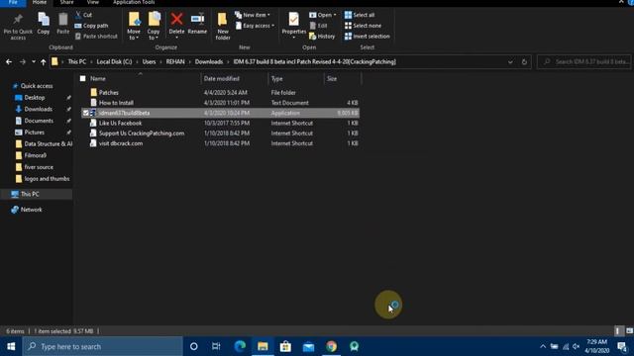Click the Cut scissors command
The image size is (634, 356).
(x=83, y=15)
